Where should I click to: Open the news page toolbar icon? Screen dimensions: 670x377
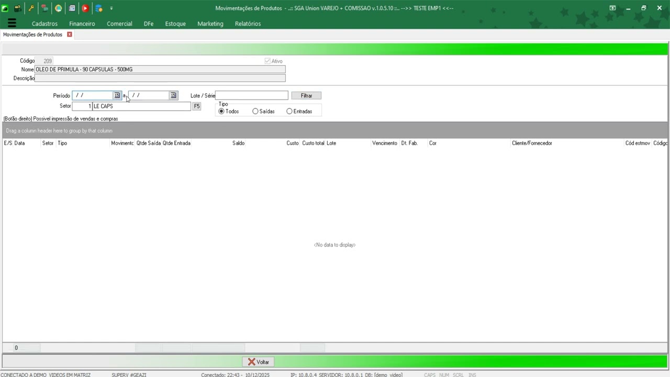(x=72, y=8)
